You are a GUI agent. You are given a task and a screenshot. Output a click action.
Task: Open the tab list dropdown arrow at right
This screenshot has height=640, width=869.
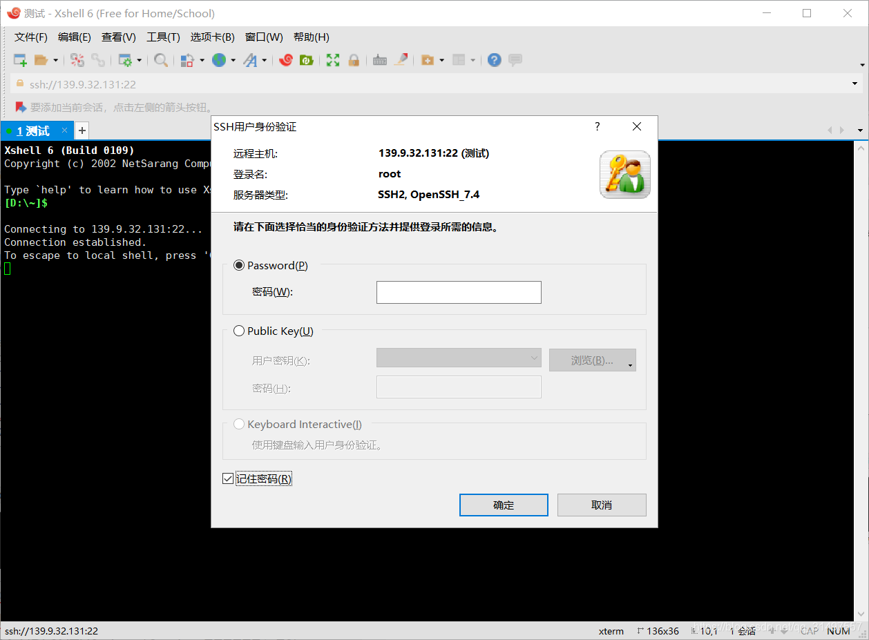tap(860, 130)
